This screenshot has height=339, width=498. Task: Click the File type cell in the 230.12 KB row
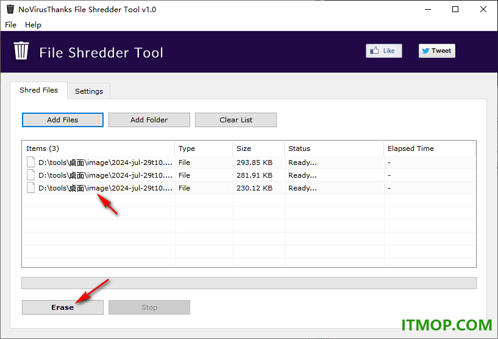(x=184, y=188)
